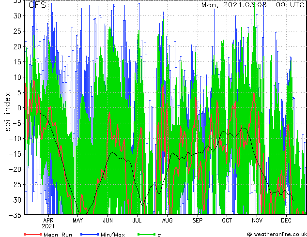This screenshot has height=237, width=307.
Task: Click the 'Min/Max' legend label
Action: 113,235
